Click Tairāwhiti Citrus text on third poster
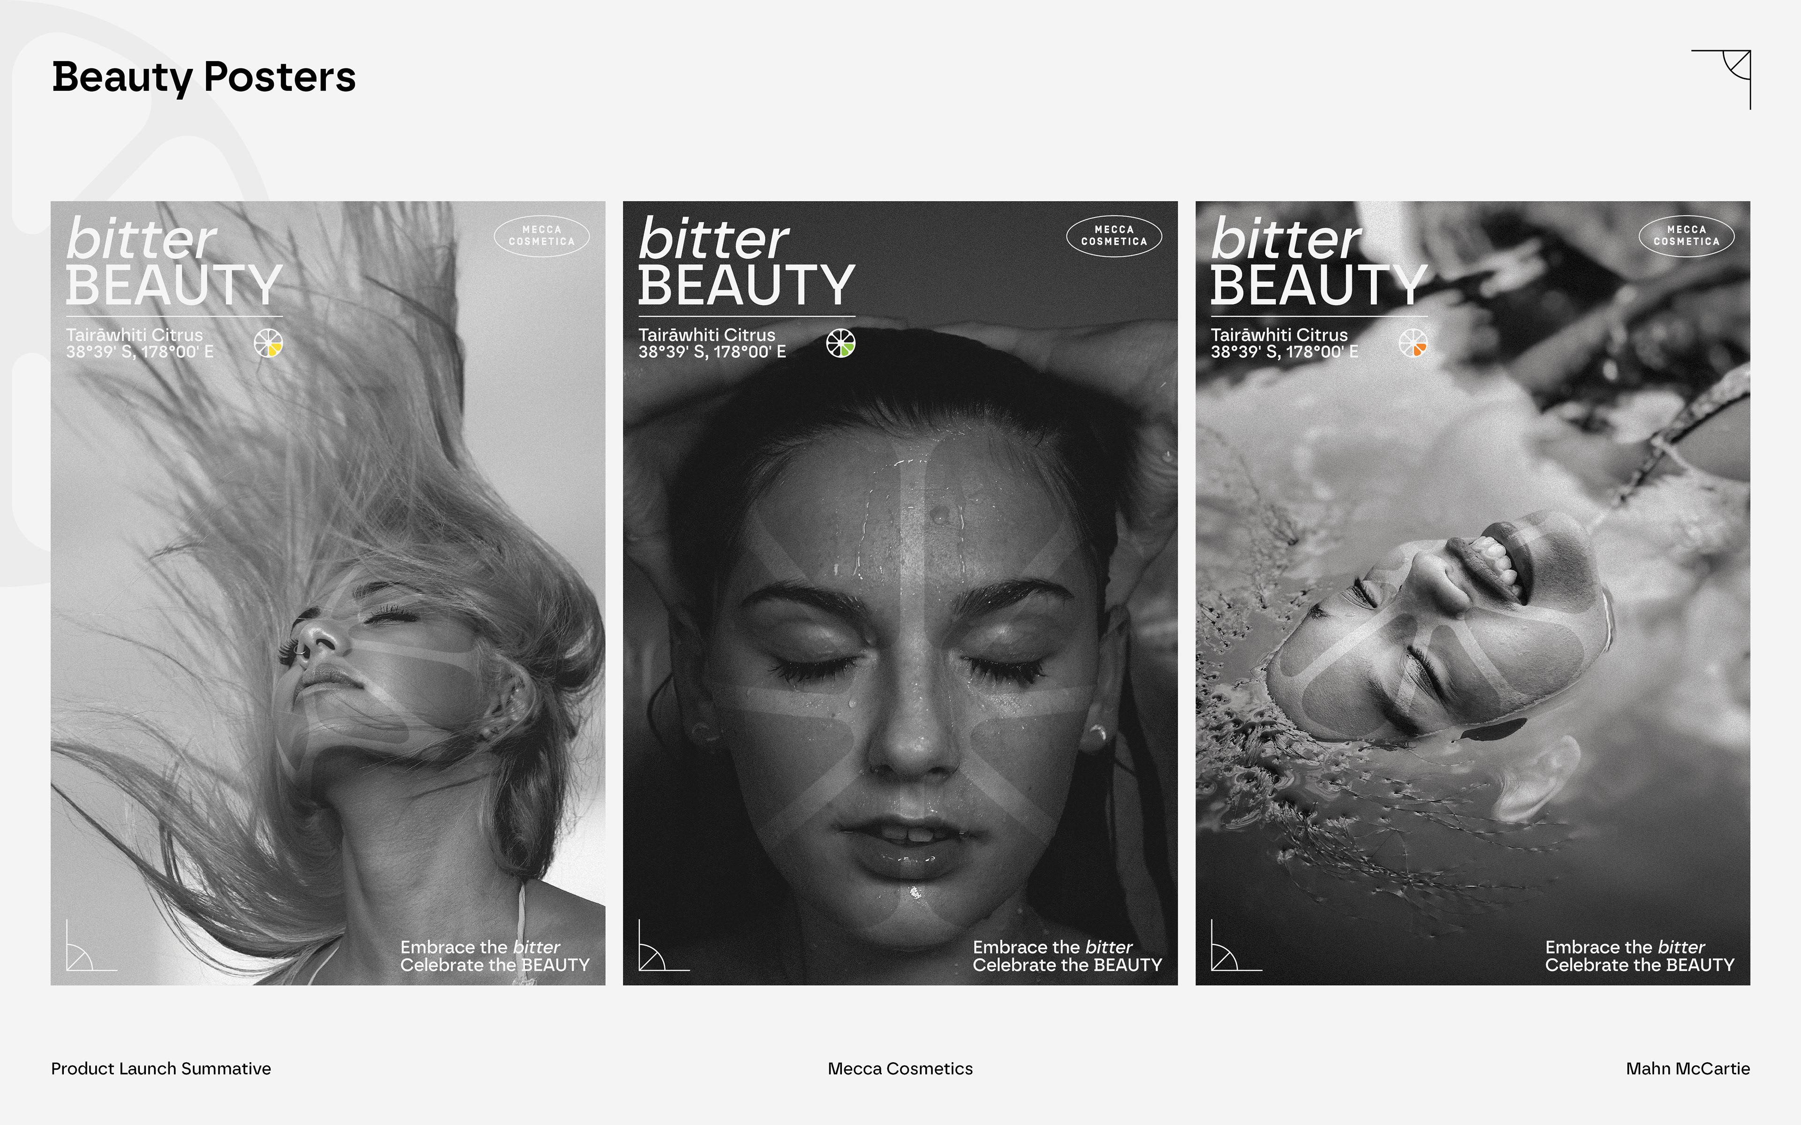 [1279, 335]
